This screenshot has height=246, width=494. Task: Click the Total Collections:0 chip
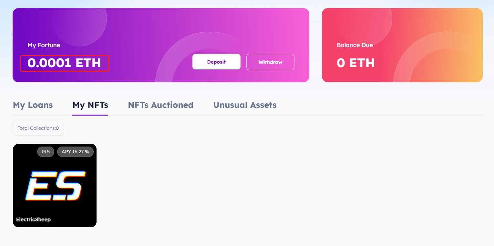coord(38,128)
